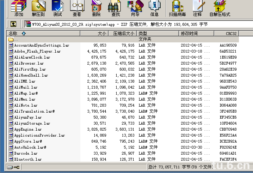Click the archive icon in the address bar
Viewport: 253px width, 173px height.
[28, 24]
